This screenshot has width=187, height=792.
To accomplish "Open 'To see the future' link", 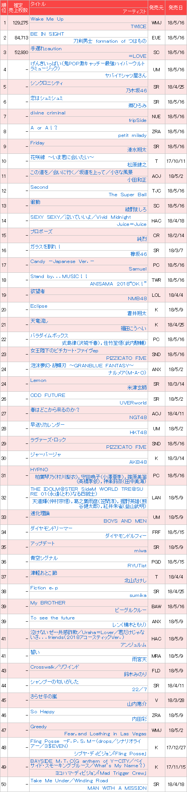I will tap(53, 618).
